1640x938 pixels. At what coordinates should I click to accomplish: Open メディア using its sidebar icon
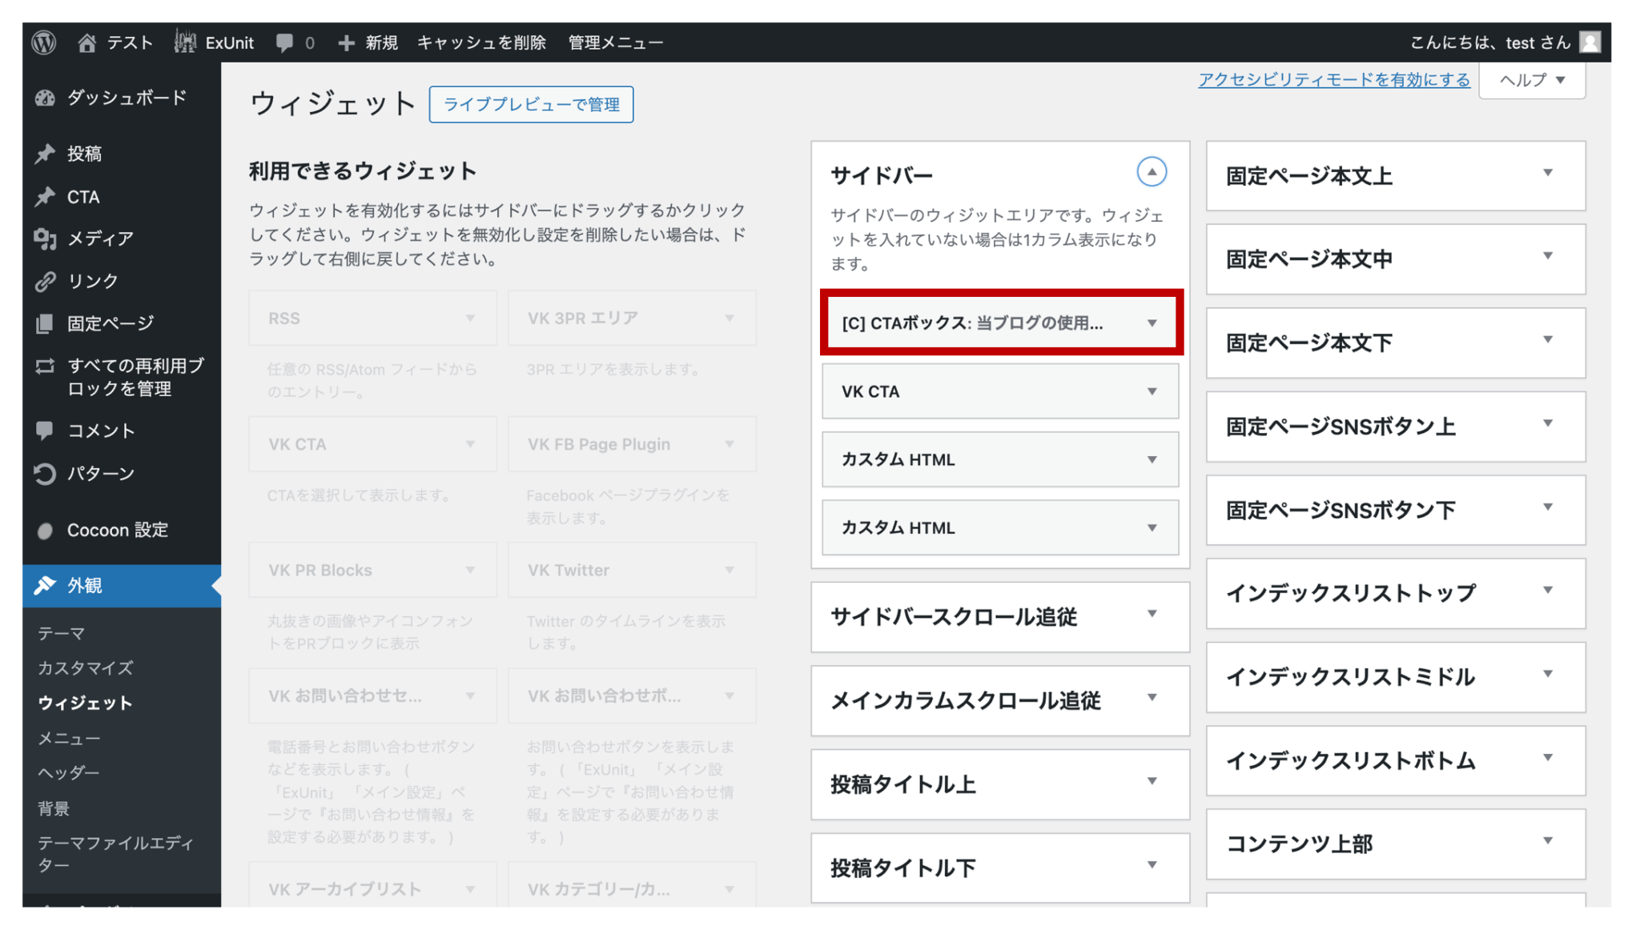(46, 238)
